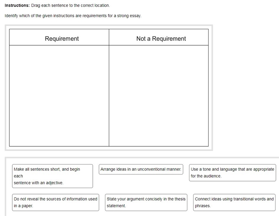Click inside the empty Requirement drop area
The width and height of the screenshot is (279, 216).
(59, 96)
